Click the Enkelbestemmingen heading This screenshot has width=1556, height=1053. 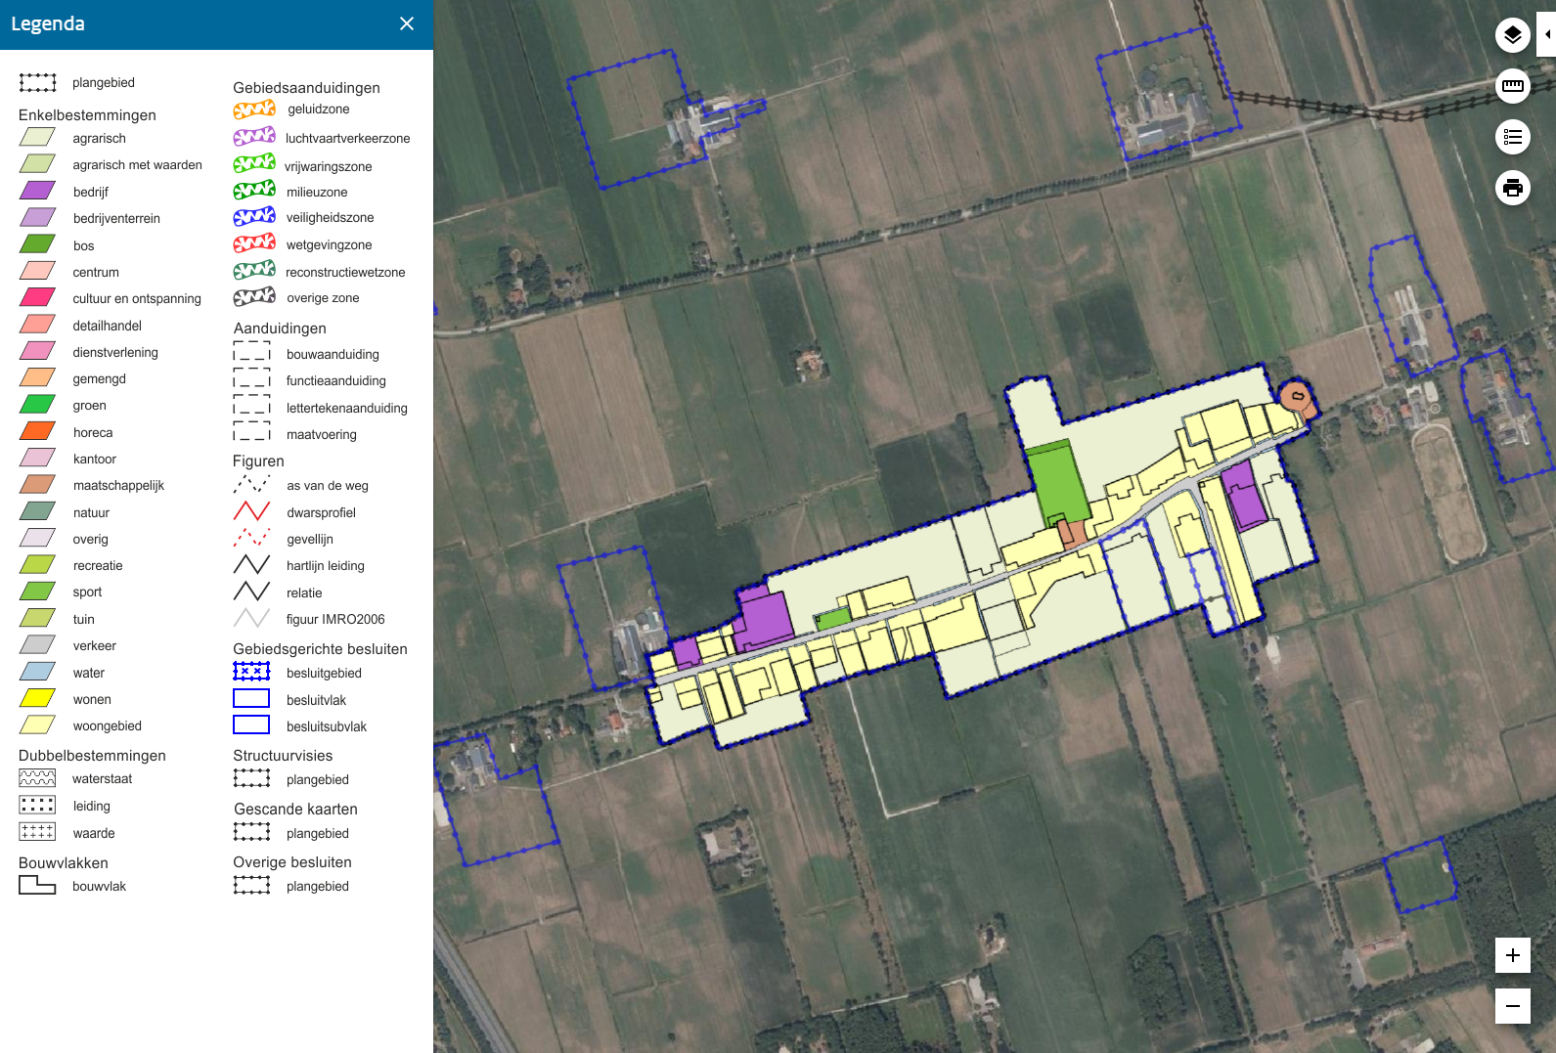tap(87, 115)
